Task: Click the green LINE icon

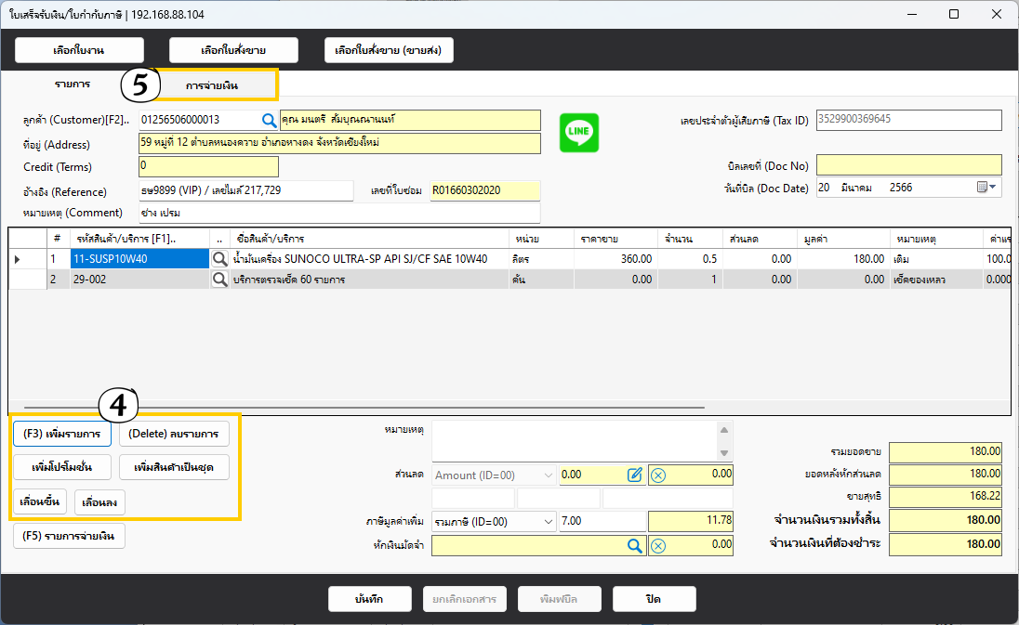Action: pos(579,133)
